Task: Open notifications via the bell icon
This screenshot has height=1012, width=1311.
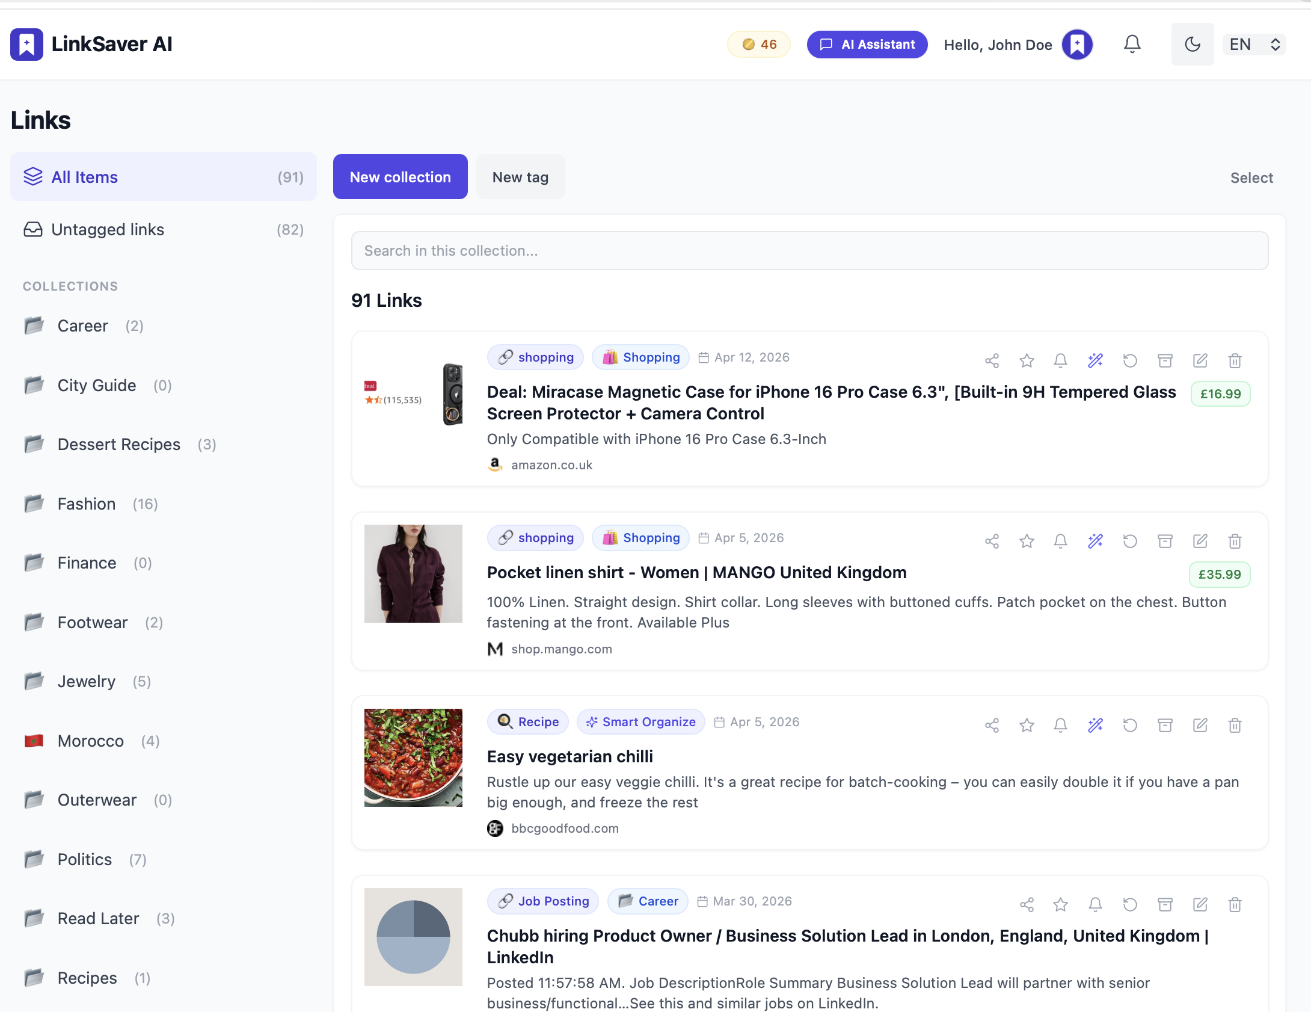Action: coord(1132,44)
